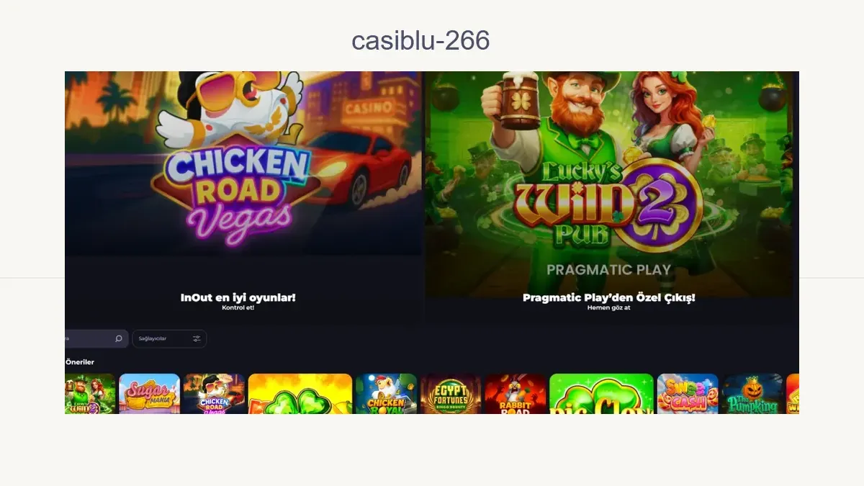Open the Sweet Cash game tile
864x486 pixels.
coord(688,394)
